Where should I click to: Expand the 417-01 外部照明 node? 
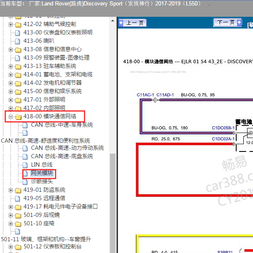pos(10,100)
